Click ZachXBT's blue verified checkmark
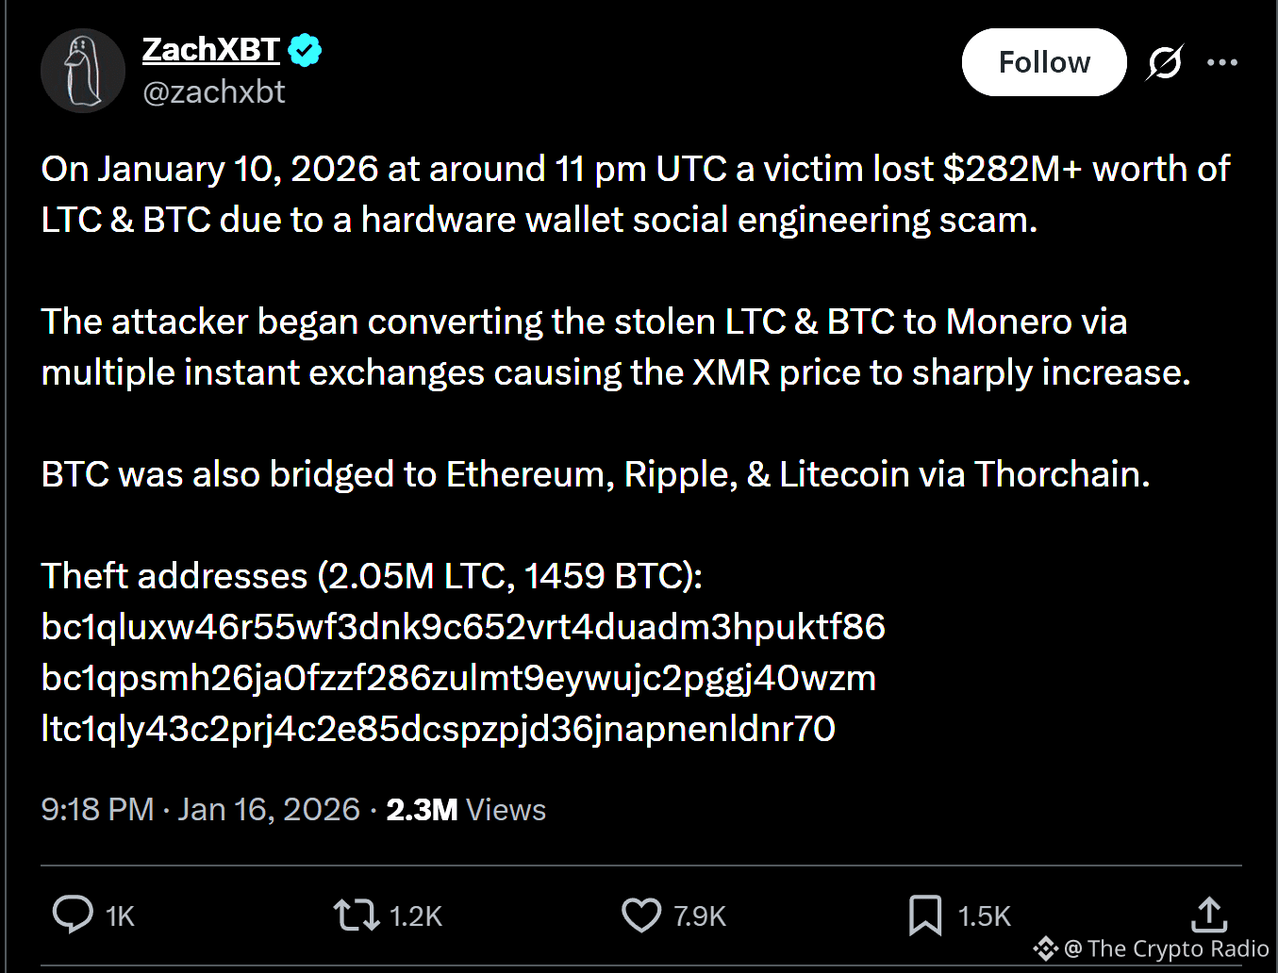 click(x=304, y=50)
